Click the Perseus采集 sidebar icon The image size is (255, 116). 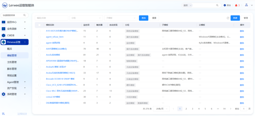coord(4,42)
